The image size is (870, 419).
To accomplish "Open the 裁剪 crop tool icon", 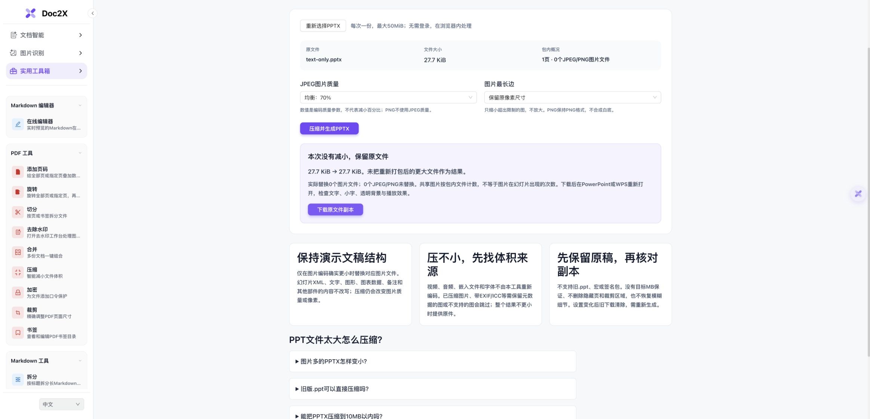I will 18,313.
